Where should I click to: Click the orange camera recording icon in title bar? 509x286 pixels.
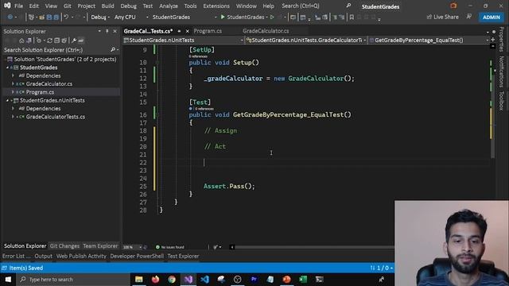tap(453, 6)
